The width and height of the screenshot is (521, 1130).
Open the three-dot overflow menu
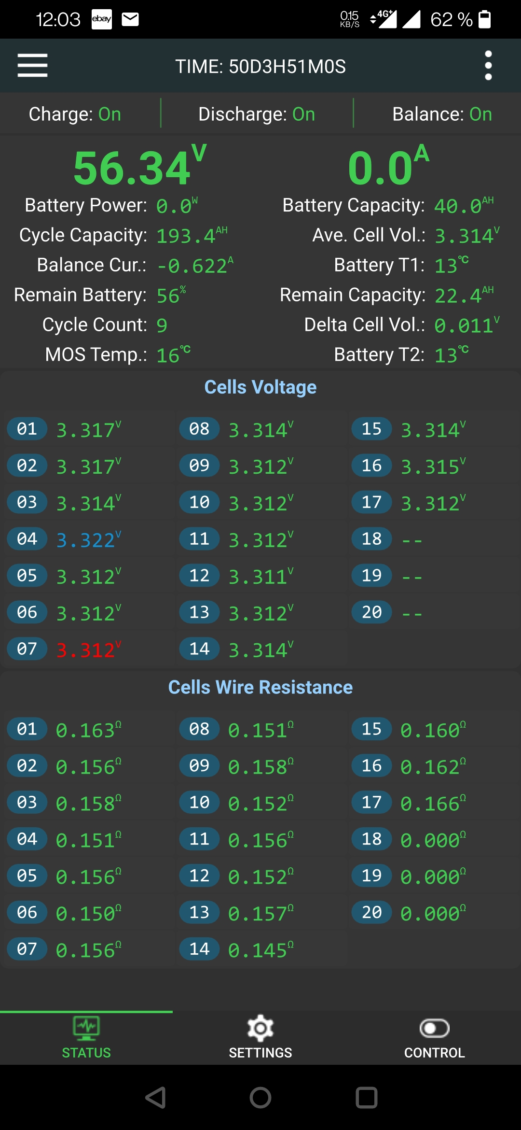click(488, 66)
